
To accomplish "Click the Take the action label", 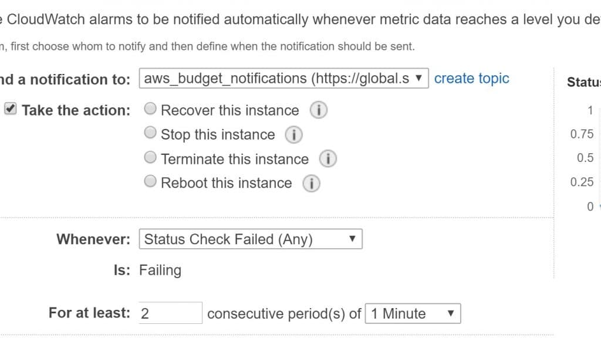I will (x=76, y=110).
